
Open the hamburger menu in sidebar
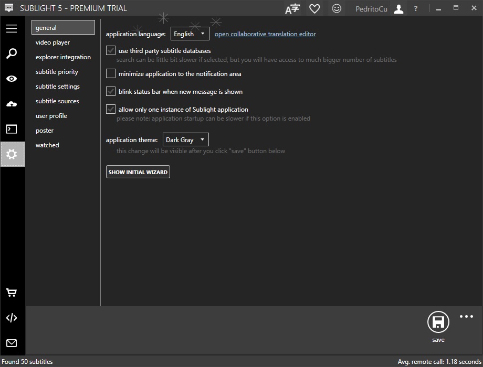tap(12, 28)
